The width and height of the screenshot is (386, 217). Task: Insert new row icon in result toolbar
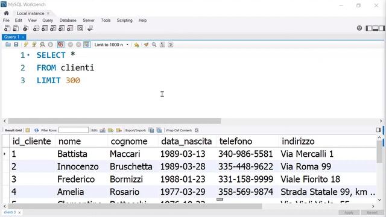110,130
